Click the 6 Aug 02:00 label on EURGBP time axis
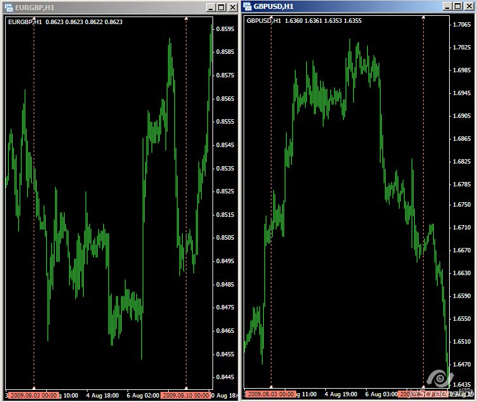Image resolution: width=477 pixels, height=402 pixels. (x=143, y=395)
